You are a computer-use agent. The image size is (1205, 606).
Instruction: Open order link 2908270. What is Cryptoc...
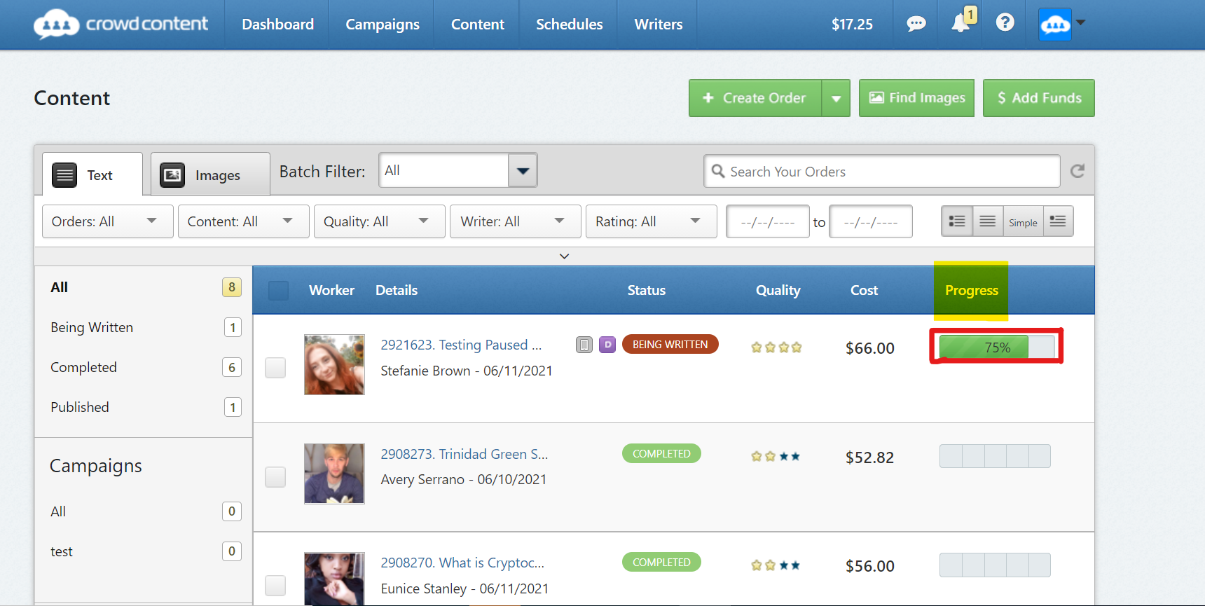point(462,563)
